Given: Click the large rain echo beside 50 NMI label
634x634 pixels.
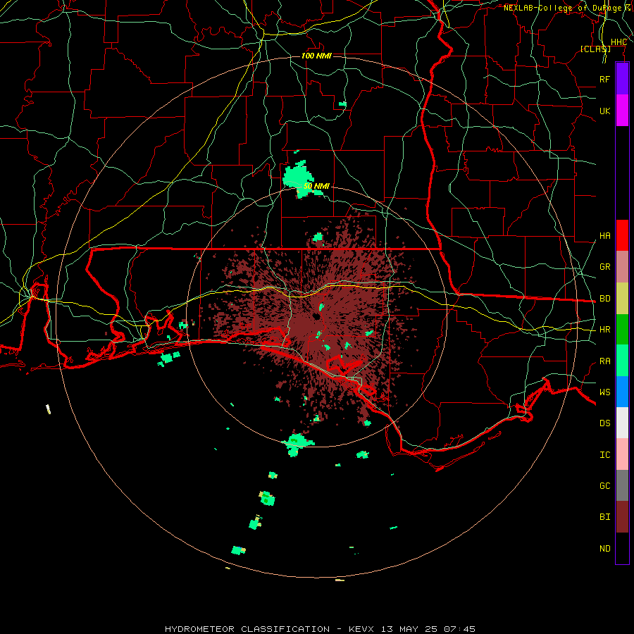Looking at the screenshot, I should 299,178.
